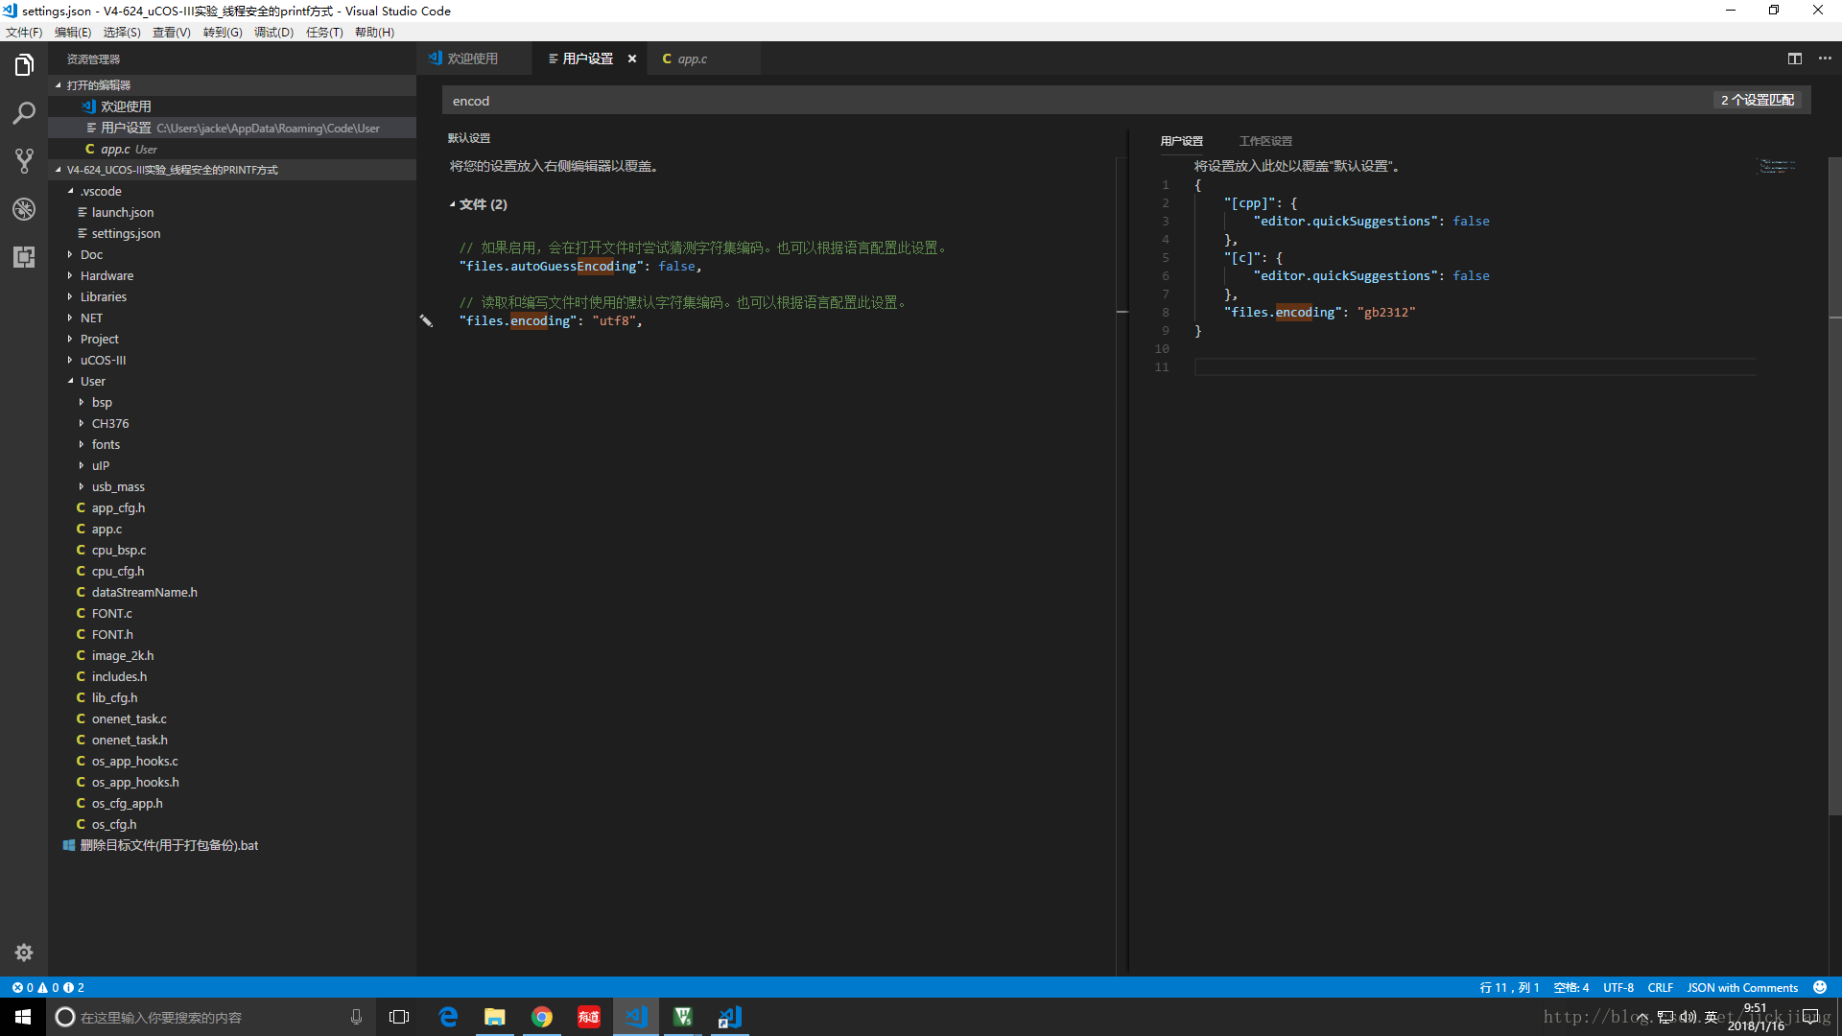
Task: Open the Youdao app on taskbar
Action: point(589,1017)
